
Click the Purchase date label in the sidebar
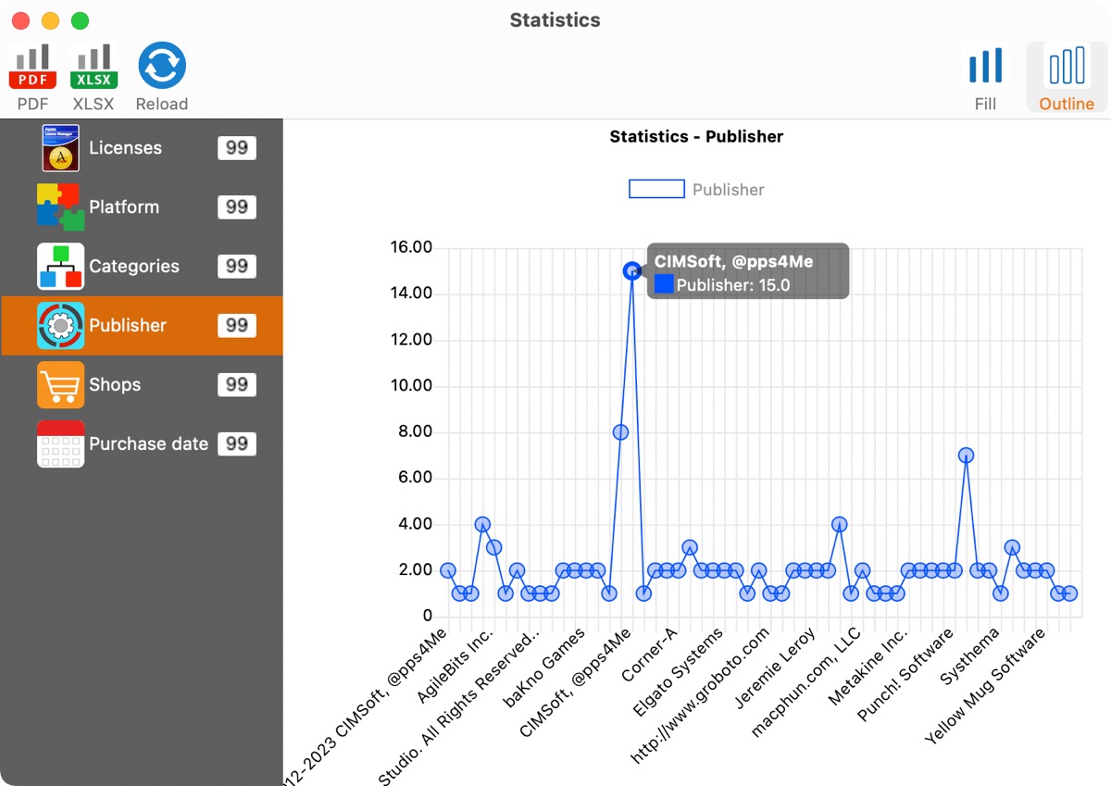pos(148,444)
